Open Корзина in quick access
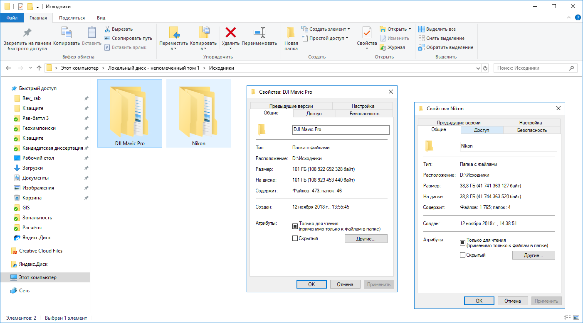The image size is (583, 323). point(32,198)
